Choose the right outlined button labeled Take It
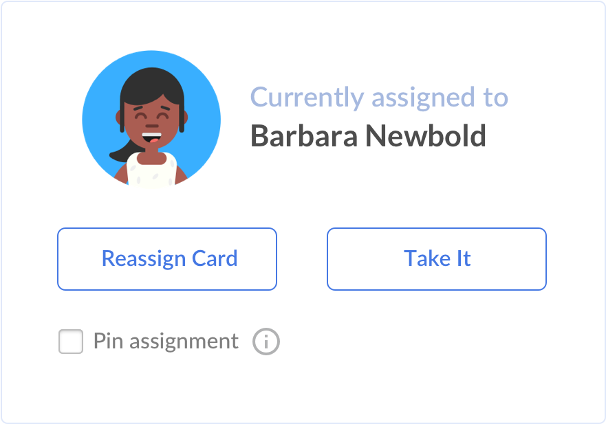Image resolution: width=606 pixels, height=424 pixels. (437, 259)
